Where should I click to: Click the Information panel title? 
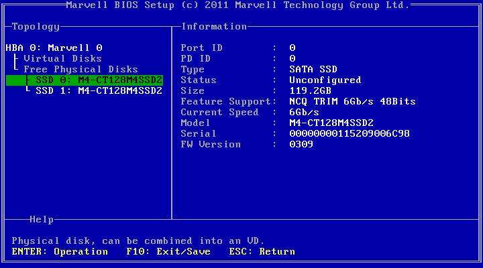214,27
